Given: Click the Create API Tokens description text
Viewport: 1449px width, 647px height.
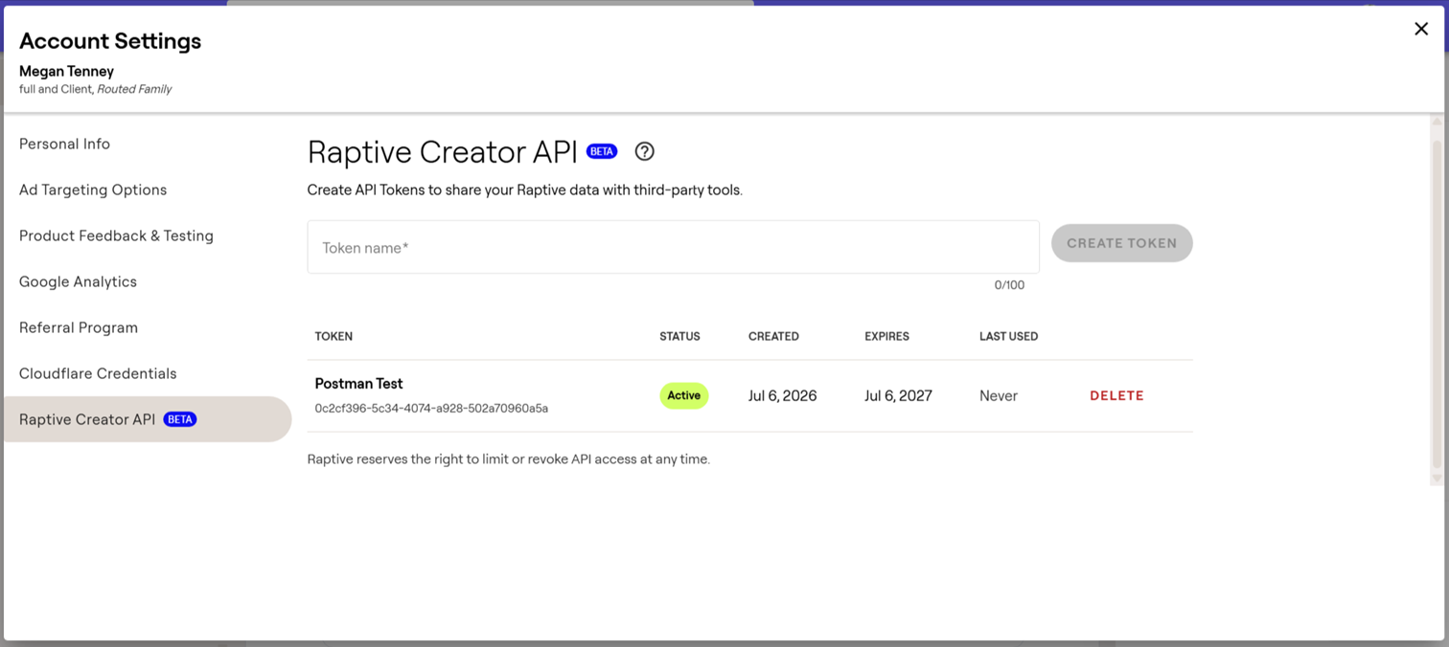Looking at the screenshot, I should [x=525, y=190].
